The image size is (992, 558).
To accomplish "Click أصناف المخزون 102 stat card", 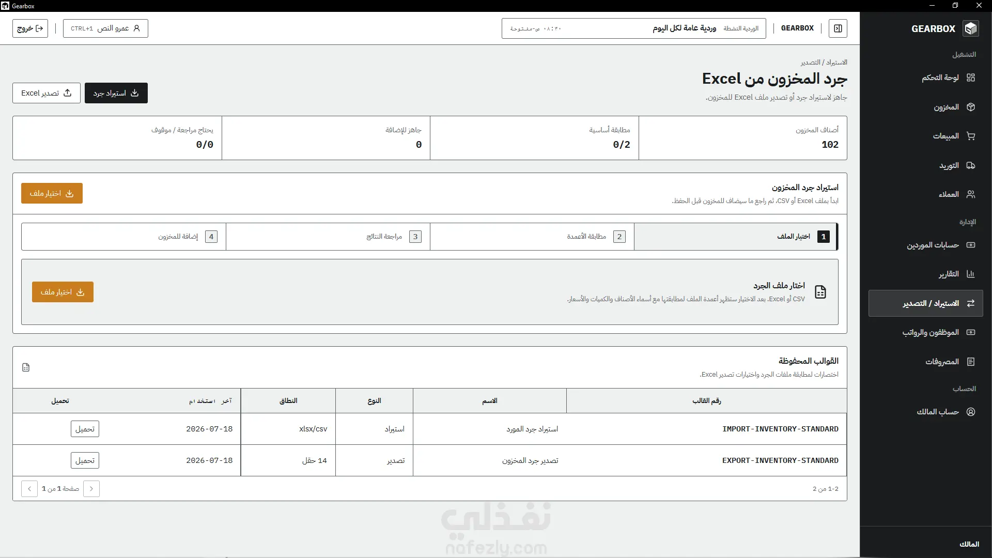I will [743, 138].
